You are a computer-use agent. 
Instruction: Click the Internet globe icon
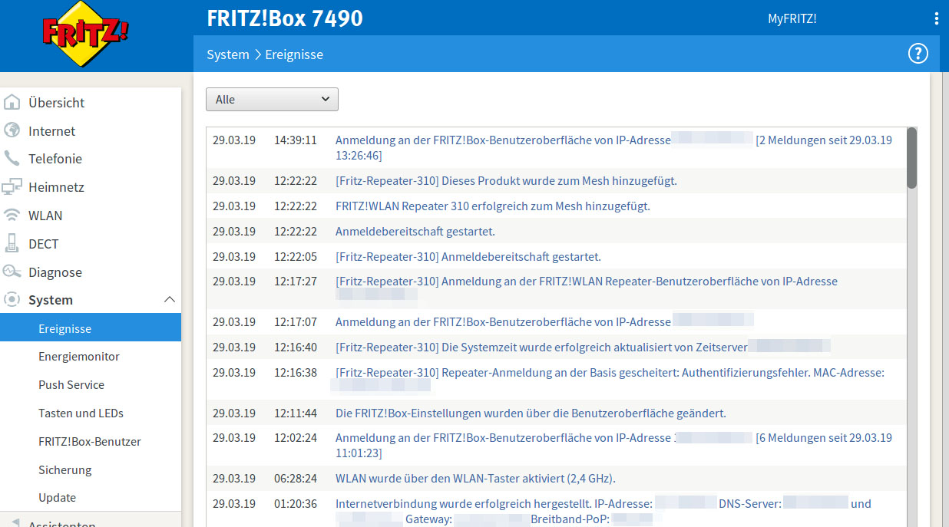pyautogui.click(x=12, y=130)
